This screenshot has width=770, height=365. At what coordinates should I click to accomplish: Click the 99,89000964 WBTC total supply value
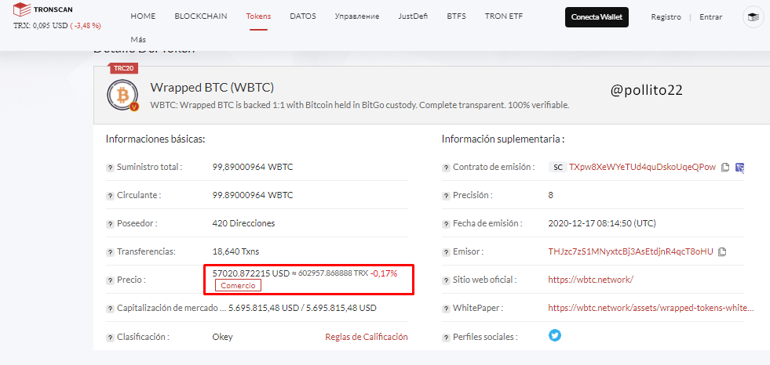[253, 167]
